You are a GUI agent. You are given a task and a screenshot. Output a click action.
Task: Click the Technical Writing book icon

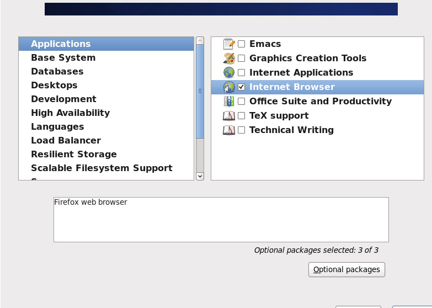pyautogui.click(x=229, y=130)
